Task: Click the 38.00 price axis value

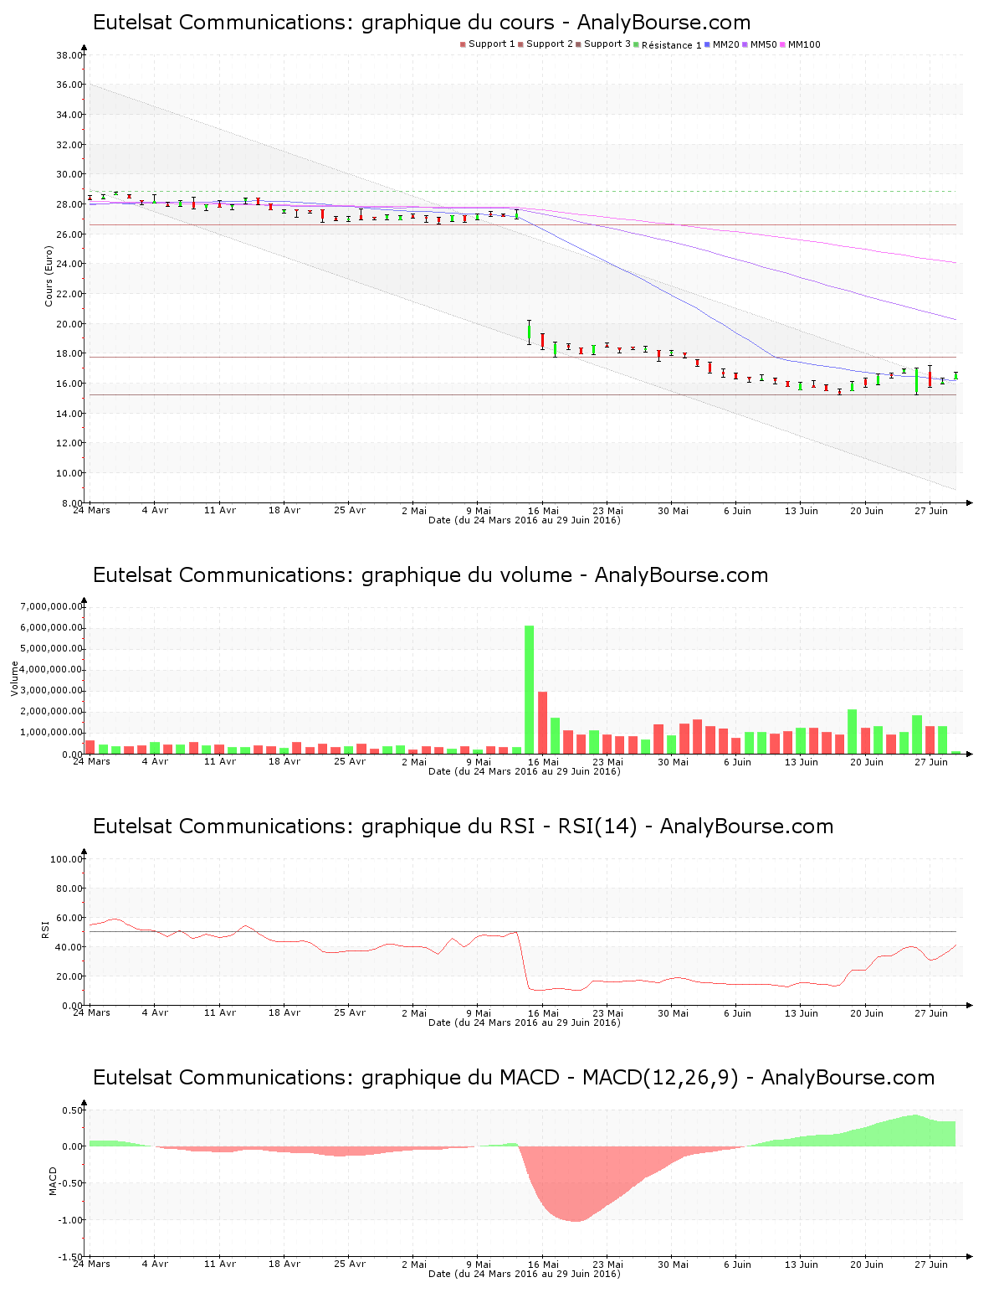Action: 69,55
